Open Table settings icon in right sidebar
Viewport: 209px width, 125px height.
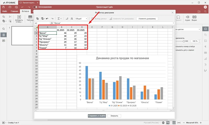[x=205, y=53]
